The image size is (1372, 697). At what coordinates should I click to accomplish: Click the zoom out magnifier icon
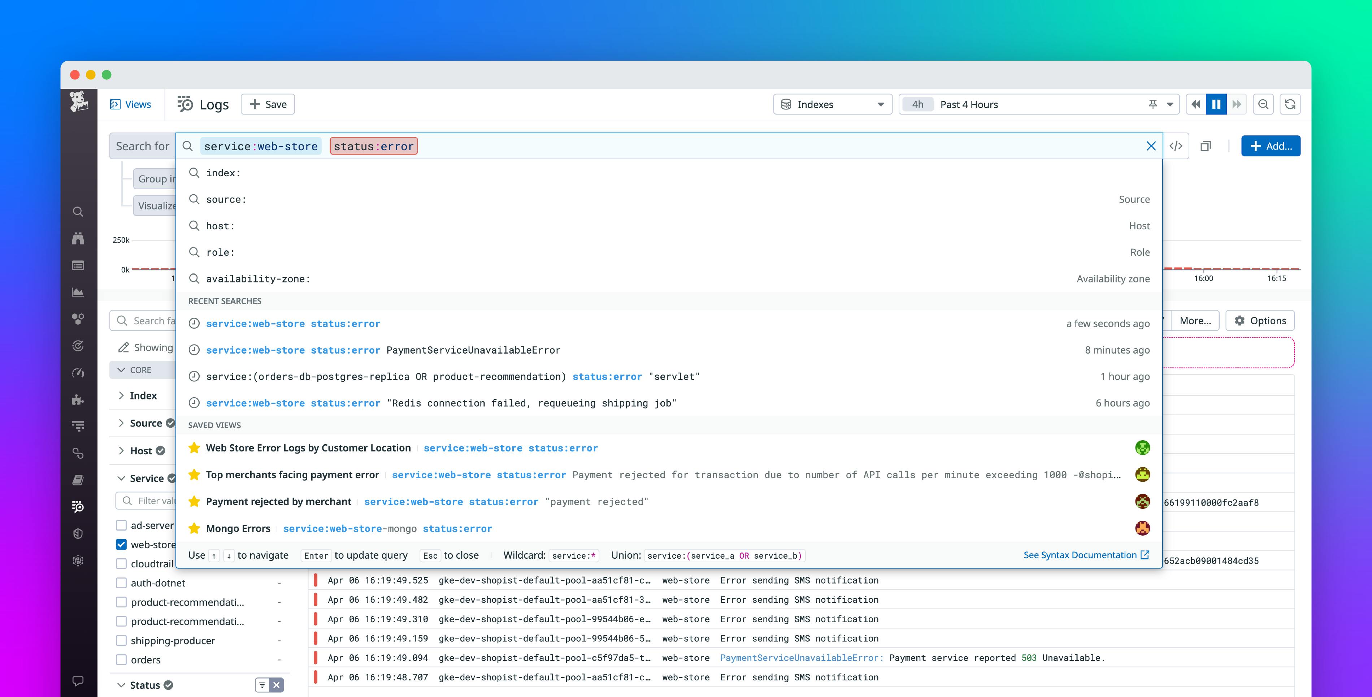[x=1263, y=104]
